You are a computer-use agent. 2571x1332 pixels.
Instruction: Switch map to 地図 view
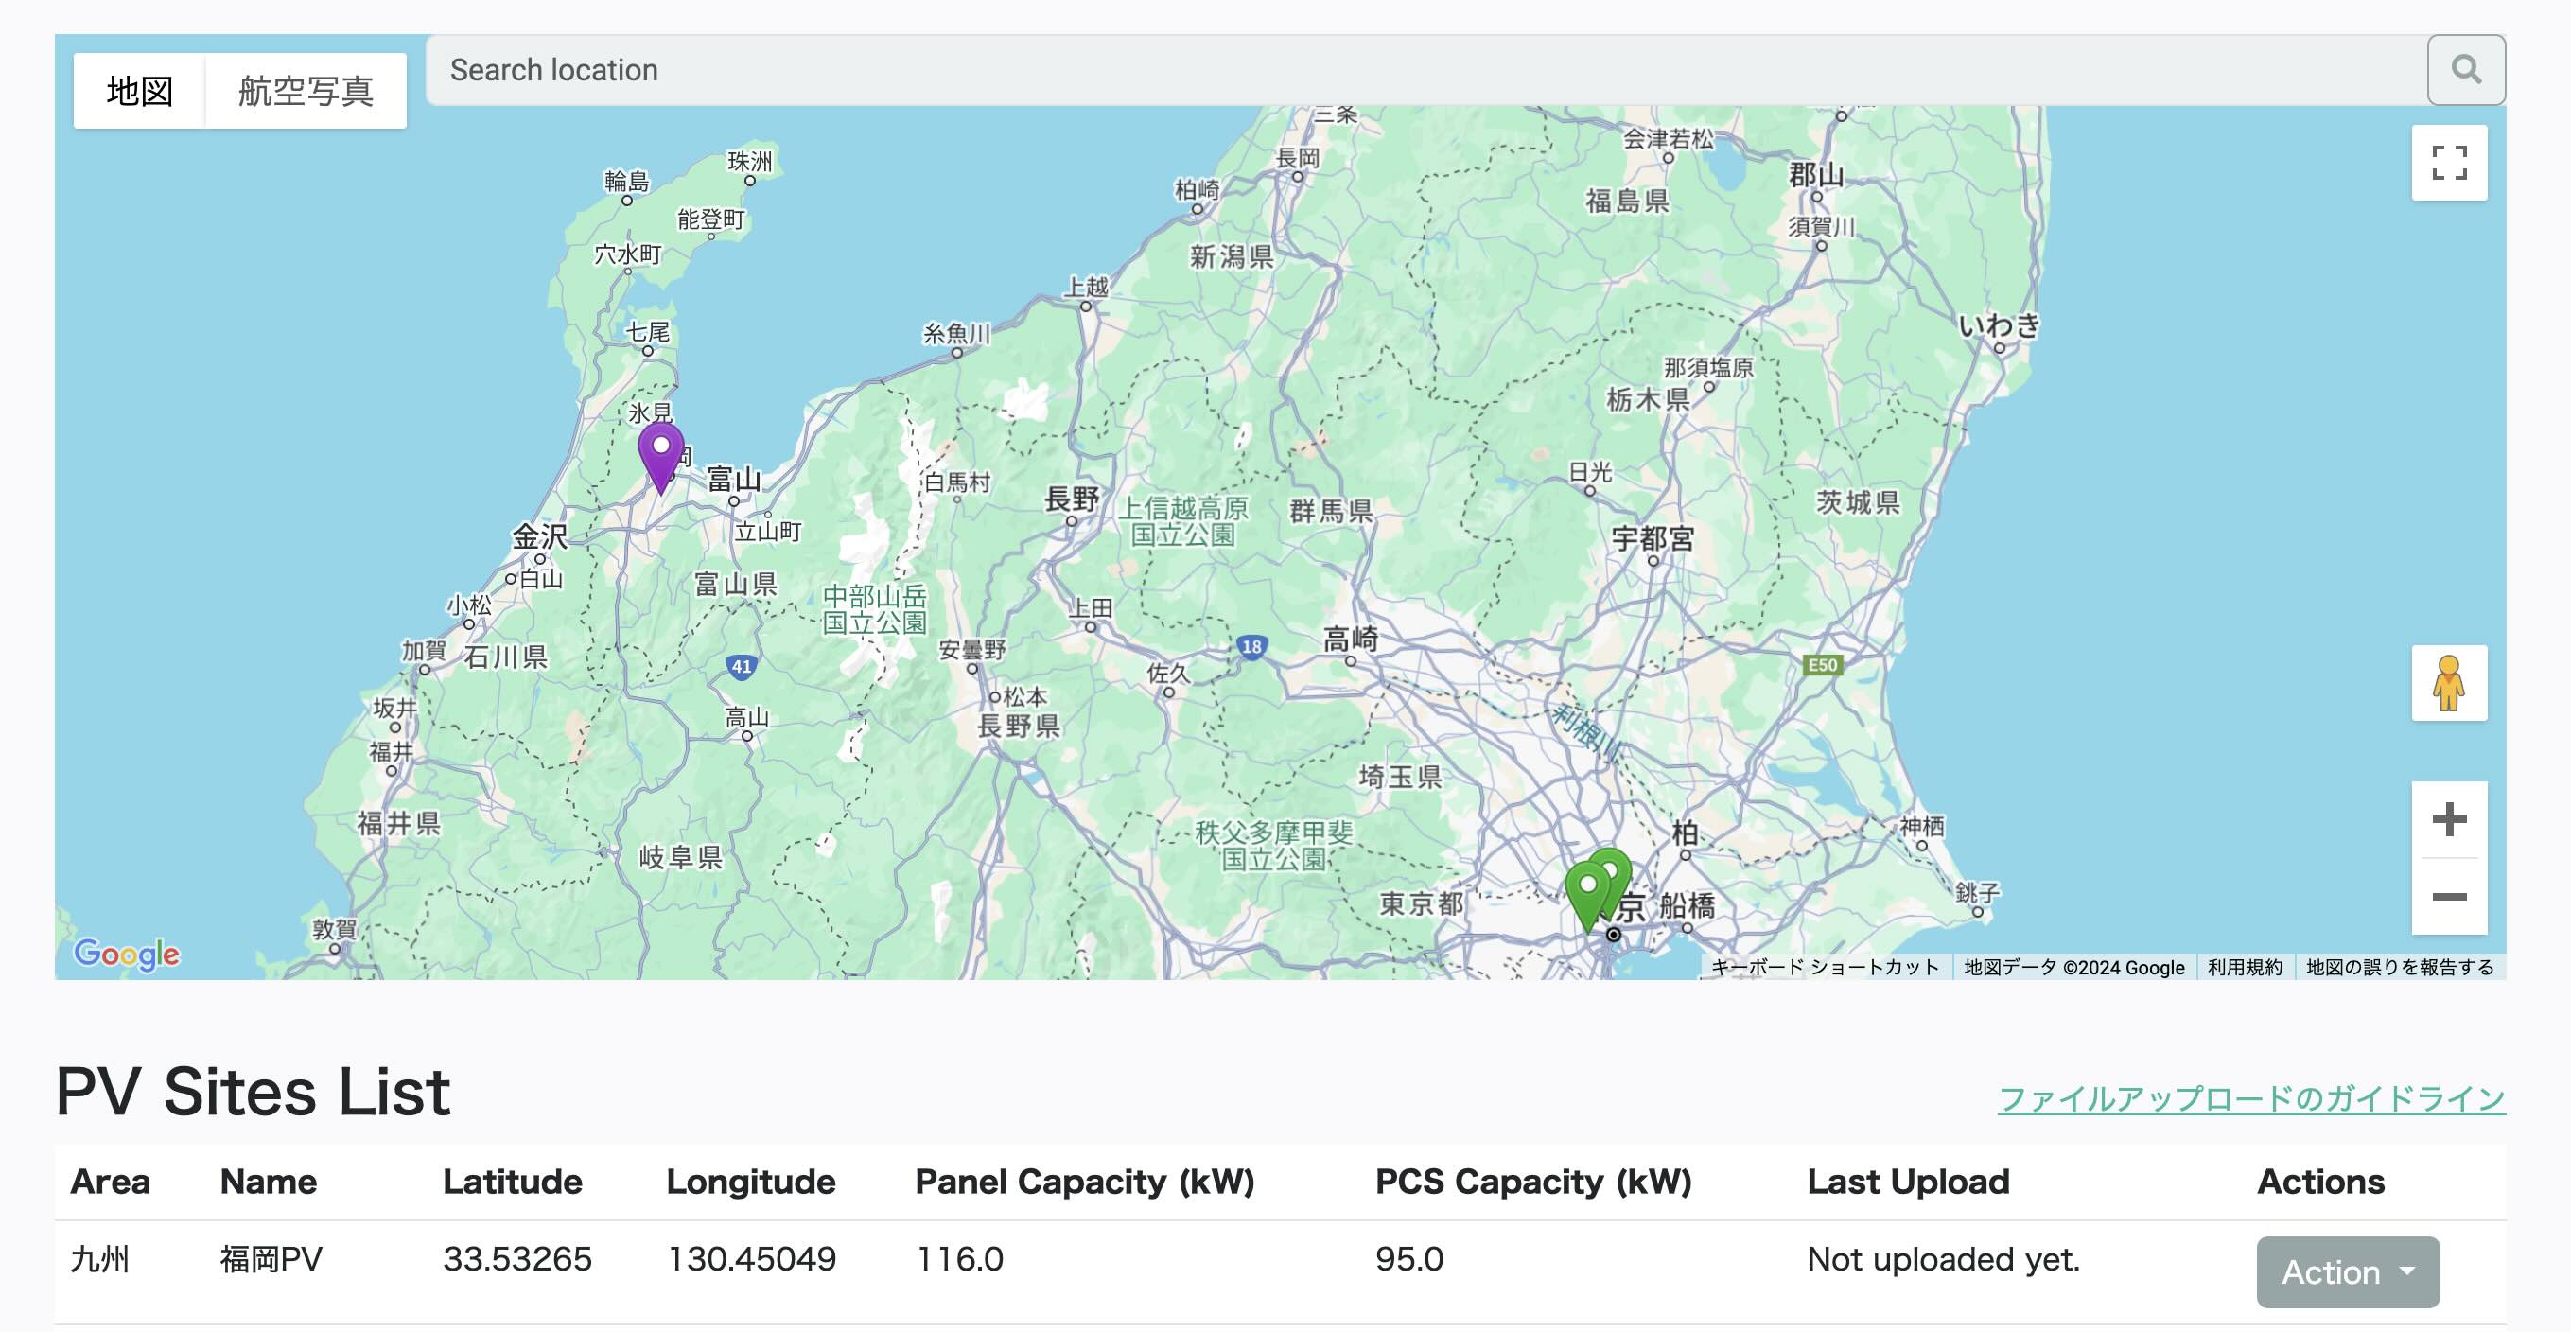(x=140, y=91)
